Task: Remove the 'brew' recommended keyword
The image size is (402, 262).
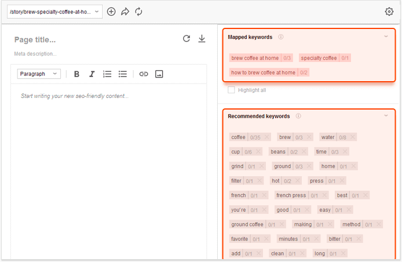Action: click(309, 137)
